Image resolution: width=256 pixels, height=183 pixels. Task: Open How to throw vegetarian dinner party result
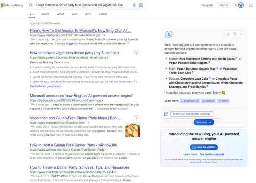pyautogui.click(x=75, y=53)
